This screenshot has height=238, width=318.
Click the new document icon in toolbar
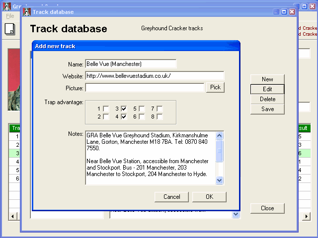[9, 29]
